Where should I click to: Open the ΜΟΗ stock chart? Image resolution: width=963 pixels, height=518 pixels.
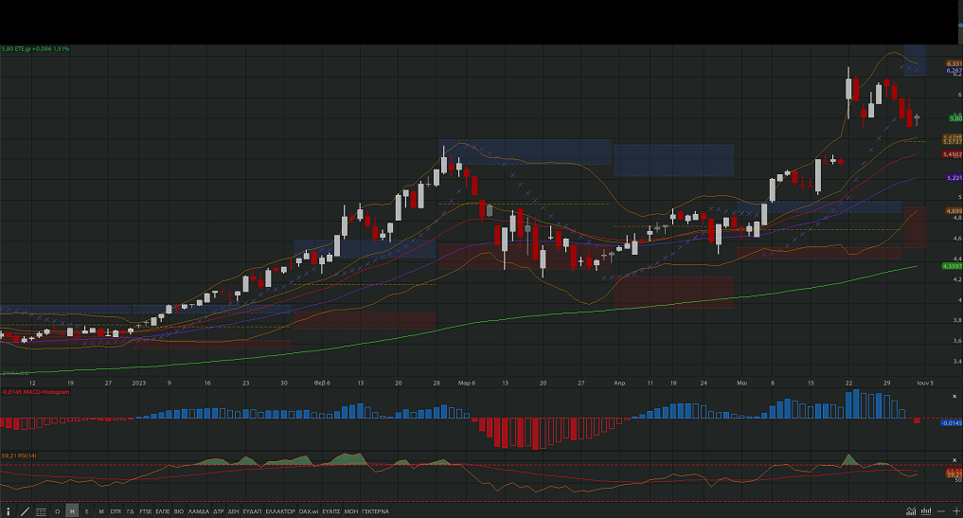(x=350, y=511)
